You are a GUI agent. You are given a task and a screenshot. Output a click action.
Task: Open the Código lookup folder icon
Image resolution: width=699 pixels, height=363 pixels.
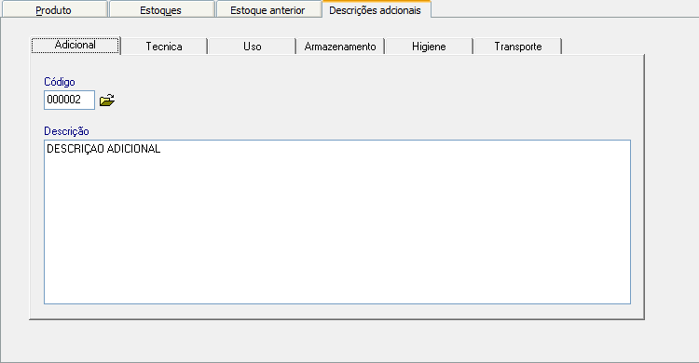tap(107, 101)
